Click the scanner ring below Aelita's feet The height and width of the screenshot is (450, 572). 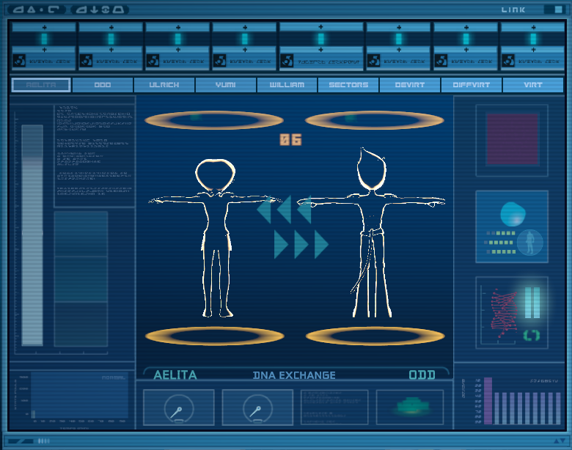[x=214, y=336]
